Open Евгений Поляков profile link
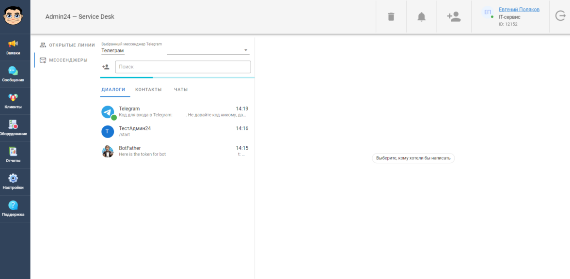570x279 pixels. tap(519, 10)
